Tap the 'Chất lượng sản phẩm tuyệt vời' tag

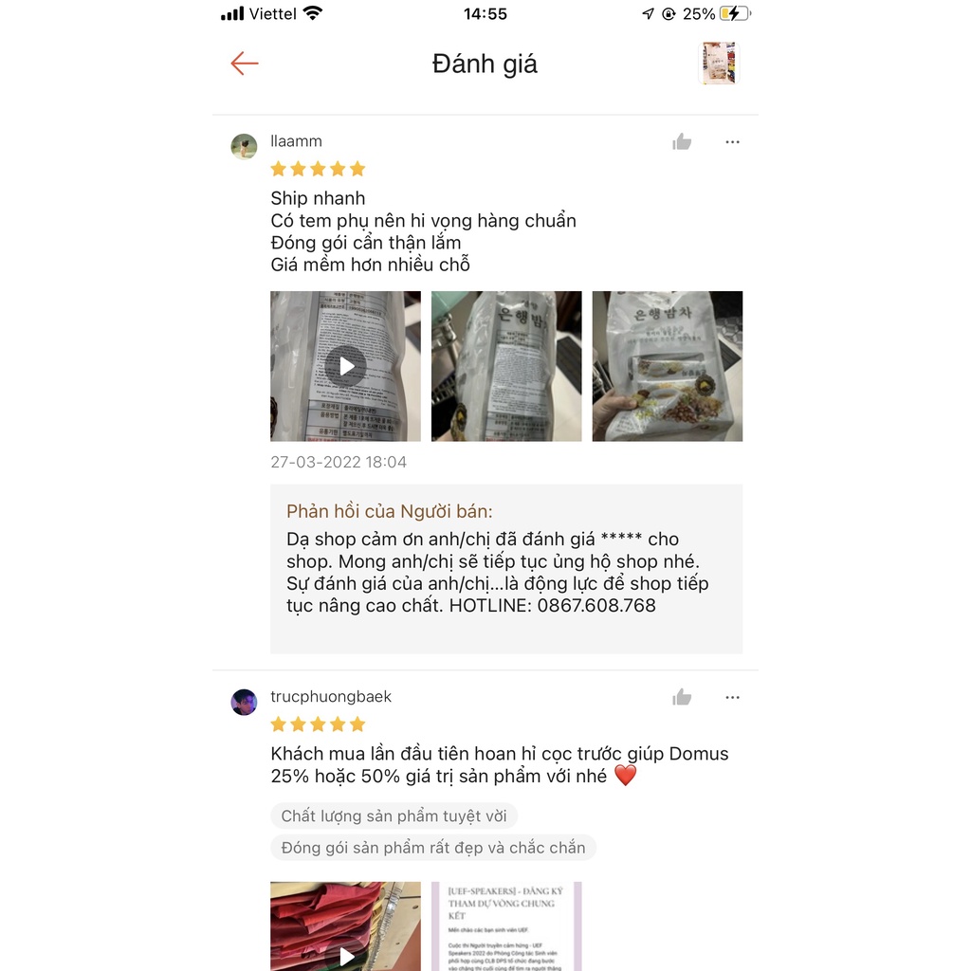click(394, 816)
